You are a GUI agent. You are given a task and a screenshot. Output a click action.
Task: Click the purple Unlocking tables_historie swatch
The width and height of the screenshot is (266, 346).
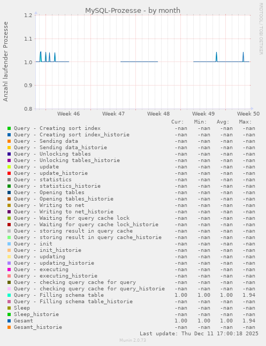(9, 160)
